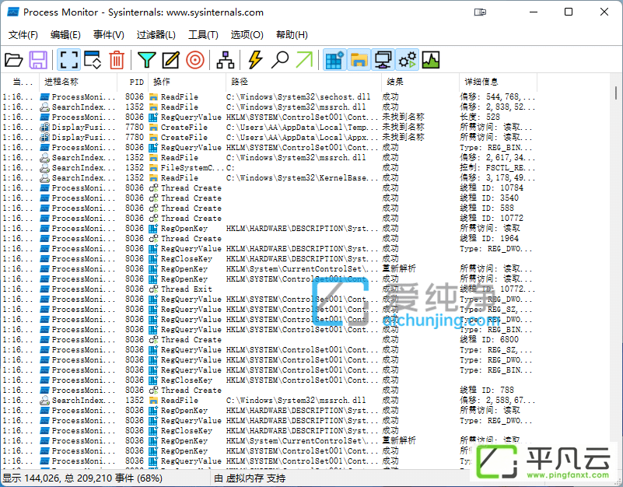Sort by the 结果 column header
The image size is (623, 487).
click(420, 82)
